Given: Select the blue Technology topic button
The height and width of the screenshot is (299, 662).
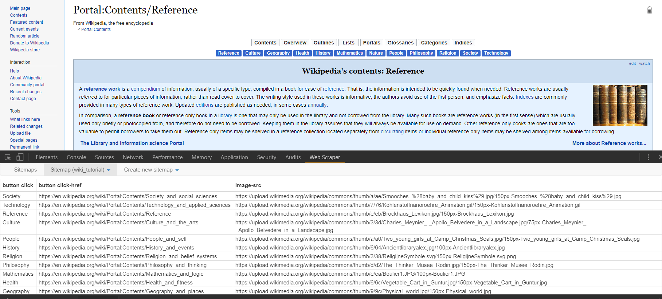Looking at the screenshot, I should (496, 53).
